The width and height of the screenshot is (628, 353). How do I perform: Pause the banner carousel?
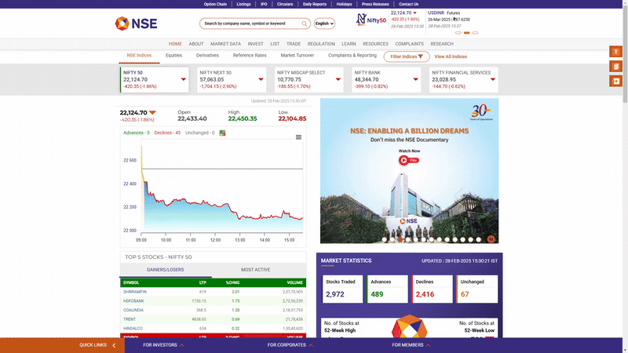(491, 239)
